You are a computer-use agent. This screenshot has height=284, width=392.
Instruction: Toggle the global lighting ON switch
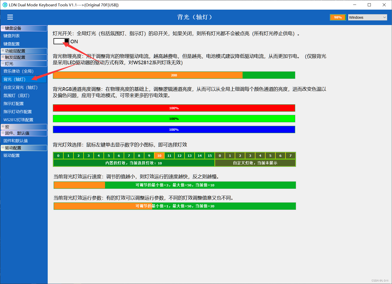tap(61, 41)
